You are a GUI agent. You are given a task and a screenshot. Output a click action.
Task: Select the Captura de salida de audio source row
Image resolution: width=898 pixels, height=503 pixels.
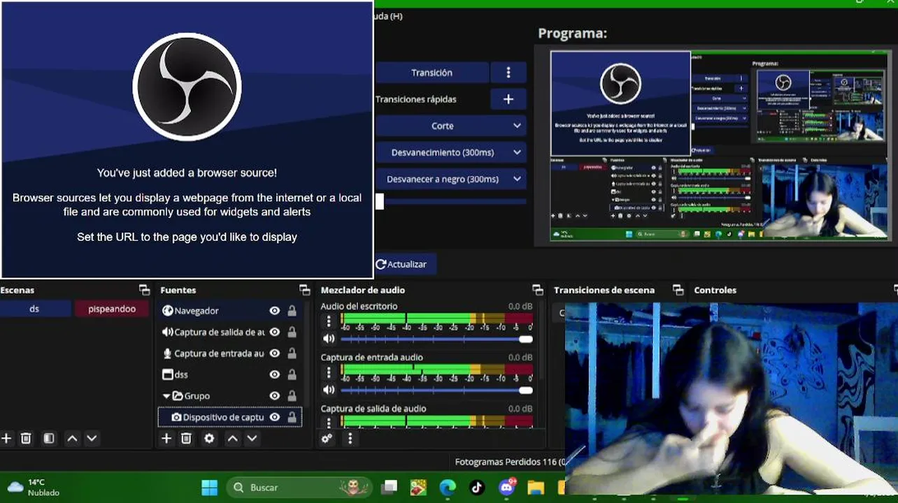coord(230,332)
